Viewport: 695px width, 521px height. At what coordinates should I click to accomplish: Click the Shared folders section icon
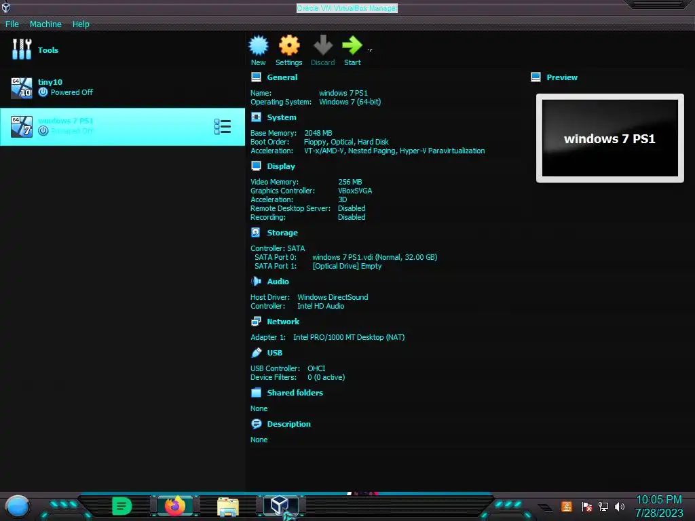pos(256,393)
